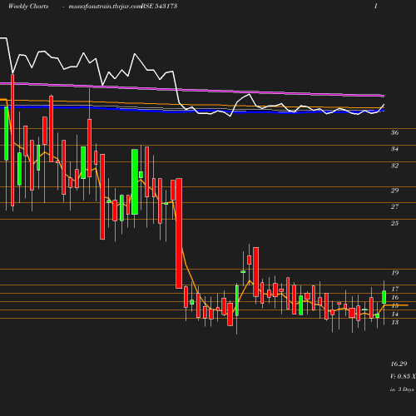Click the "19" price axis label
The width and height of the screenshot is (416, 416).
[395, 273]
